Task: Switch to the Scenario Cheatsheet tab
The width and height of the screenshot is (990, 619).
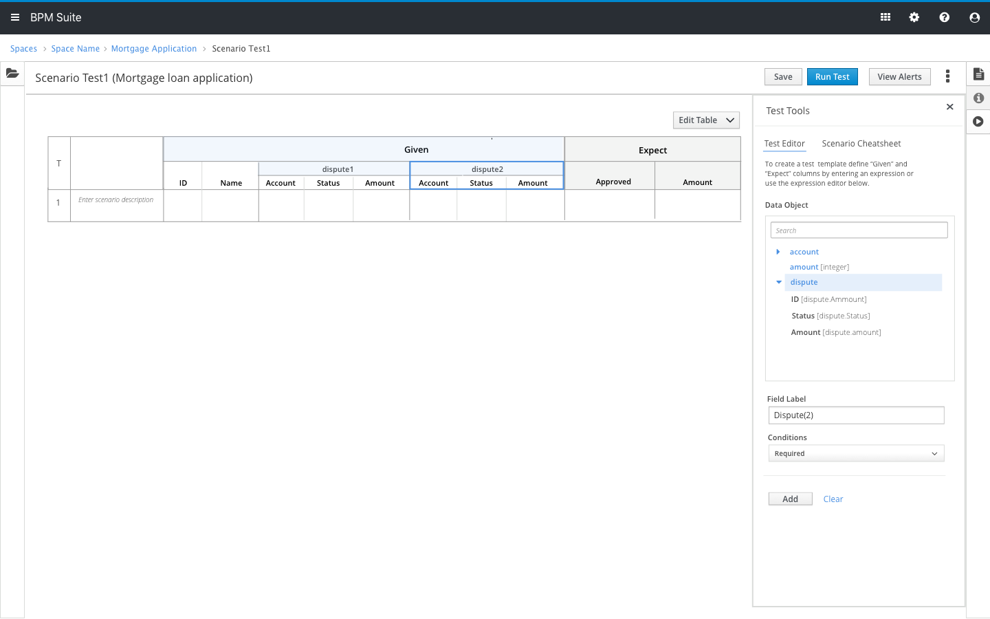Action: [861, 144]
